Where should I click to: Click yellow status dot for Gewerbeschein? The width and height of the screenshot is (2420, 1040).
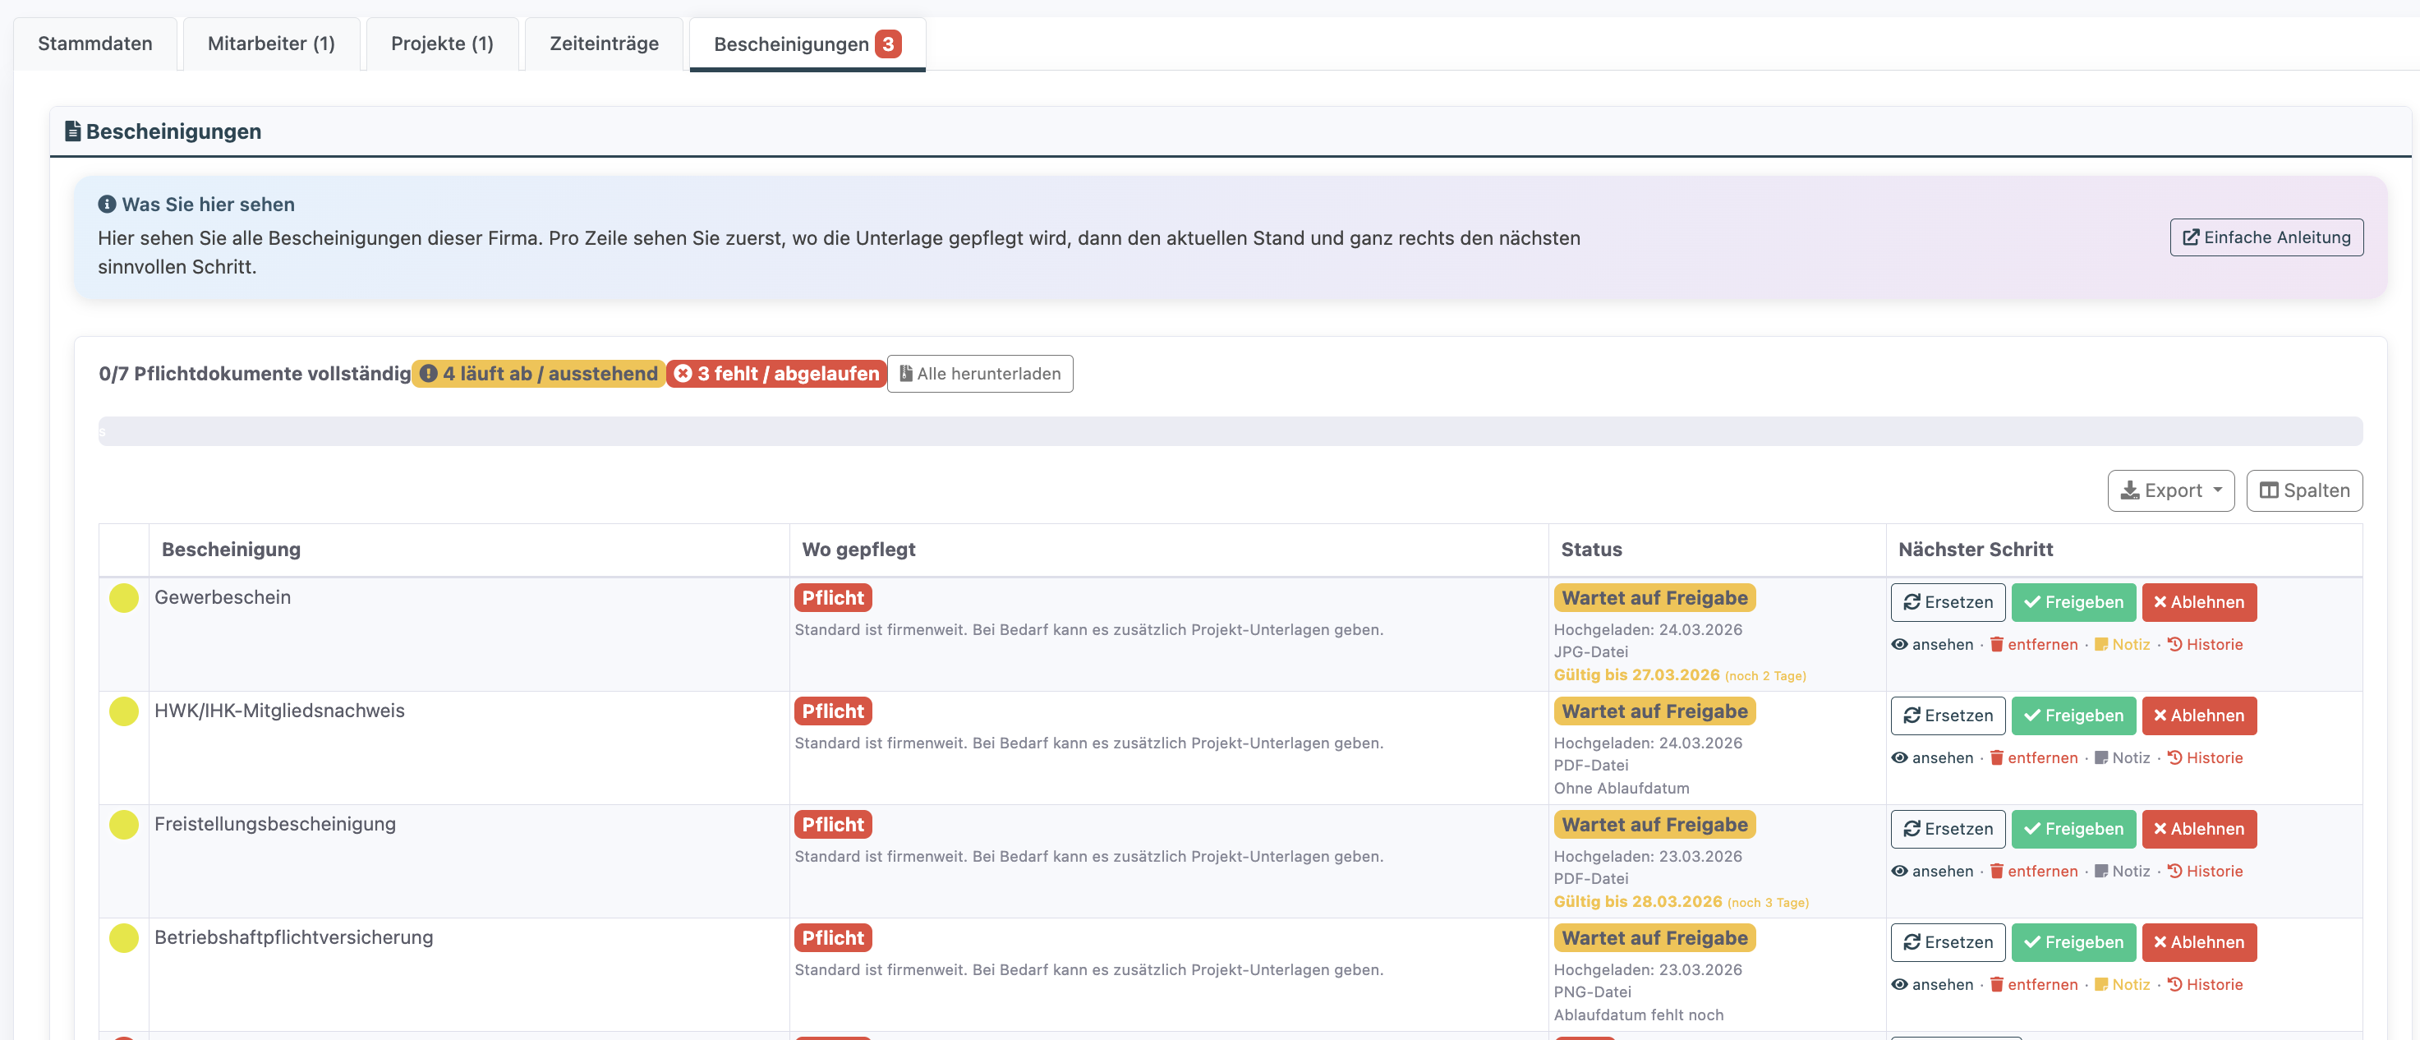click(124, 598)
